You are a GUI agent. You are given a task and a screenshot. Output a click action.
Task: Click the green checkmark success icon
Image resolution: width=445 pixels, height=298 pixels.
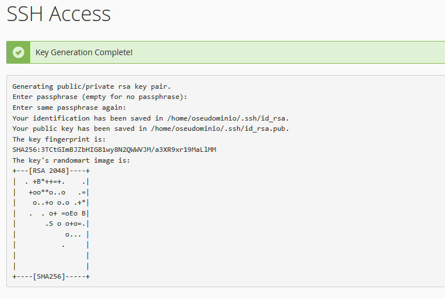[x=19, y=52]
